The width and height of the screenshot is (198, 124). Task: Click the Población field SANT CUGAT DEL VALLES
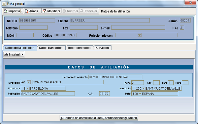click(48, 94)
